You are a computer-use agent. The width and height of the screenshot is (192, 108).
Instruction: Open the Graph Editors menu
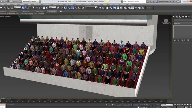click(x=58, y=4)
